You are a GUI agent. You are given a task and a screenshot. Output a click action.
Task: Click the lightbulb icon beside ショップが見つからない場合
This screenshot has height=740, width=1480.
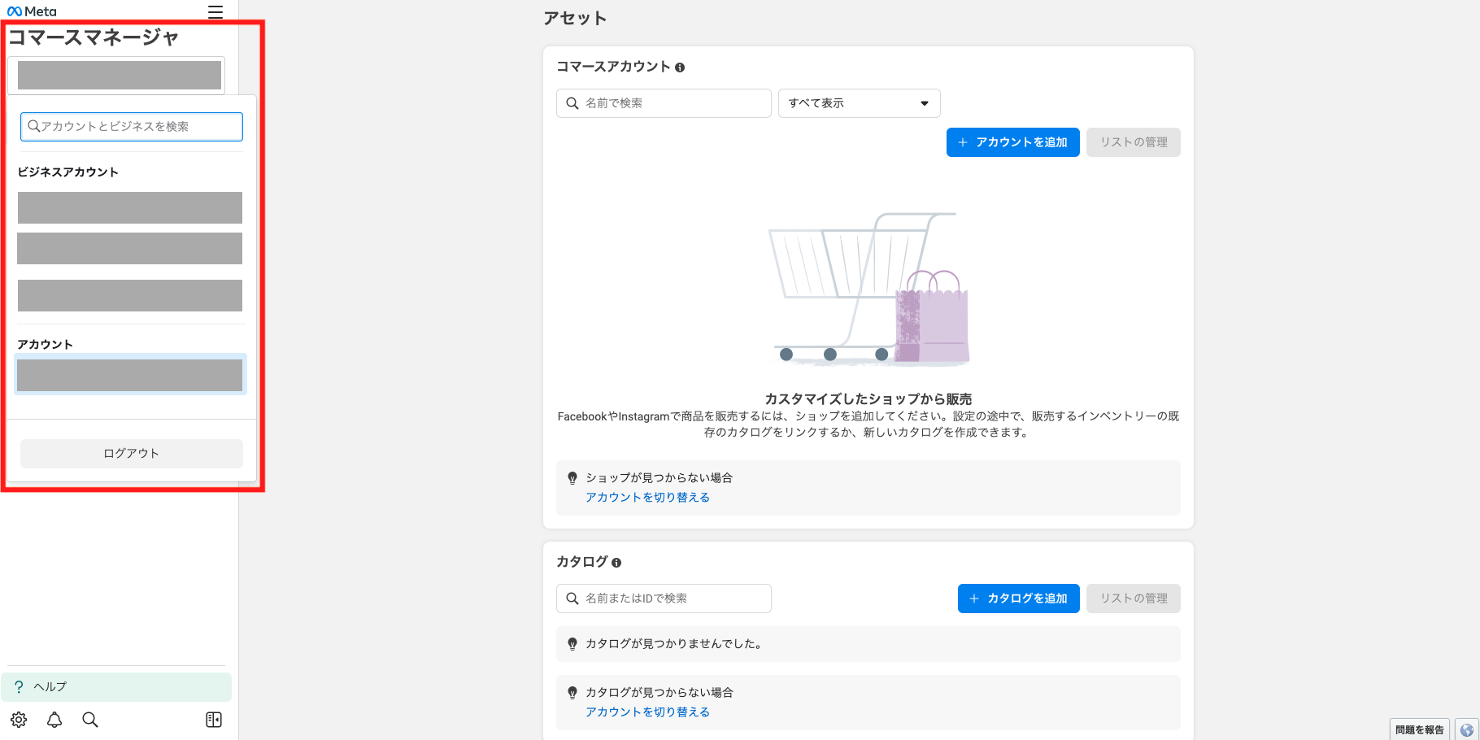point(572,478)
